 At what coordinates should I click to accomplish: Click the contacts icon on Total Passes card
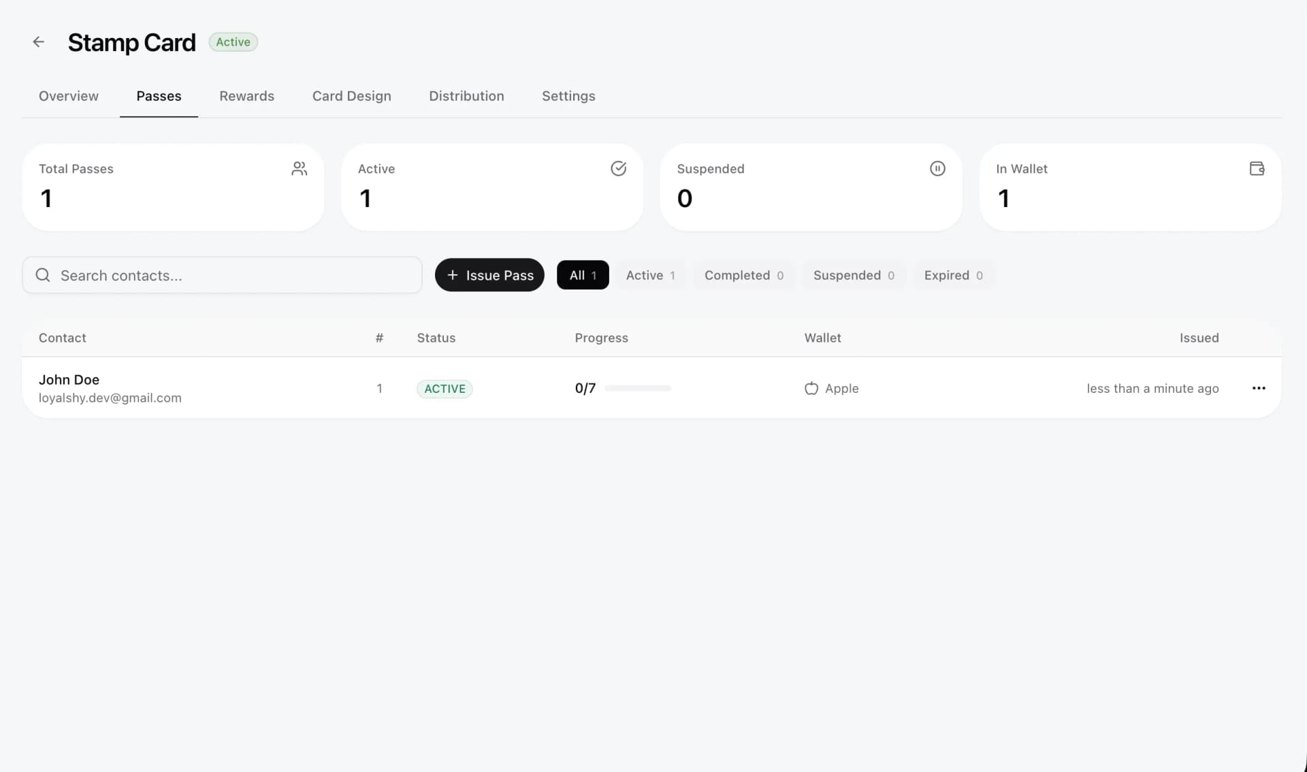click(300, 168)
